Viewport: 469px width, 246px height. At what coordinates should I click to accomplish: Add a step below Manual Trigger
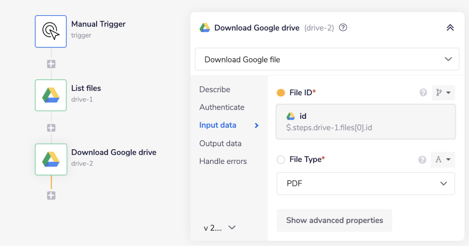pos(51,64)
